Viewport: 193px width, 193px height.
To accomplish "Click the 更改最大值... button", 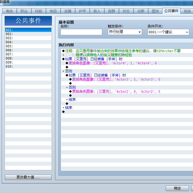I will coord(28,177).
